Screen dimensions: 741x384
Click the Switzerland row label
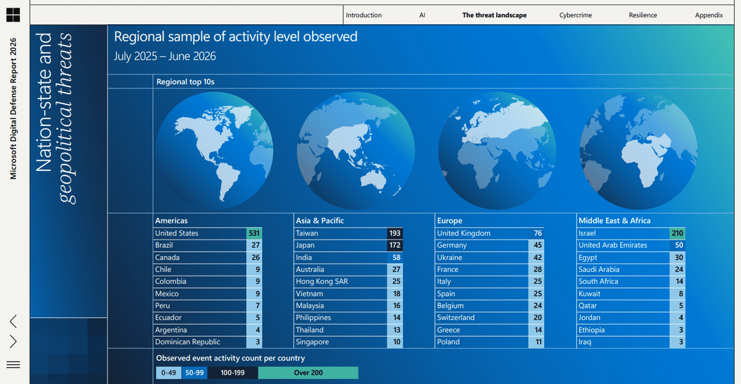click(456, 318)
